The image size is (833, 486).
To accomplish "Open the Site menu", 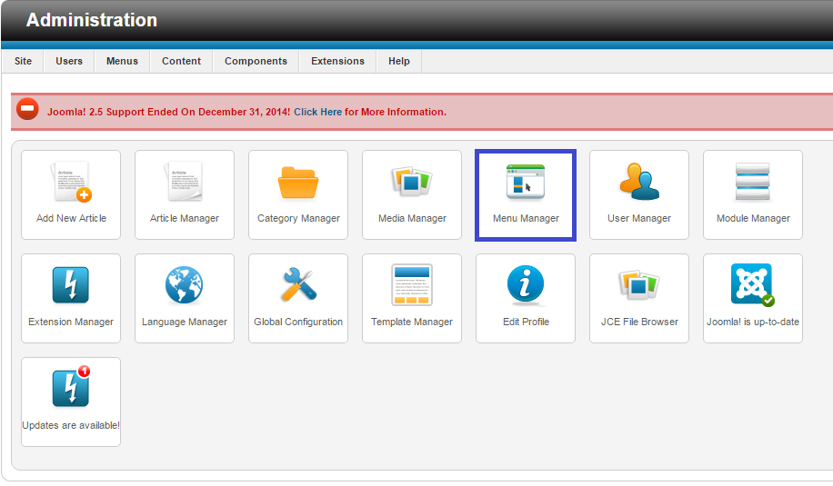I will click(x=23, y=61).
